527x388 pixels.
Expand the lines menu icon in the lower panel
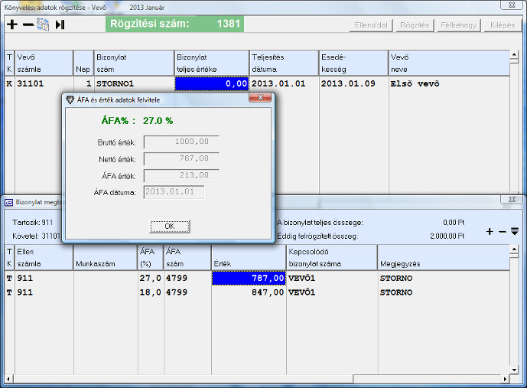(x=515, y=231)
